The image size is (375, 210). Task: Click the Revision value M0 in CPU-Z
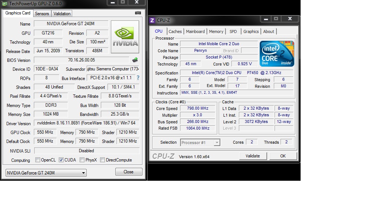(283, 86)
